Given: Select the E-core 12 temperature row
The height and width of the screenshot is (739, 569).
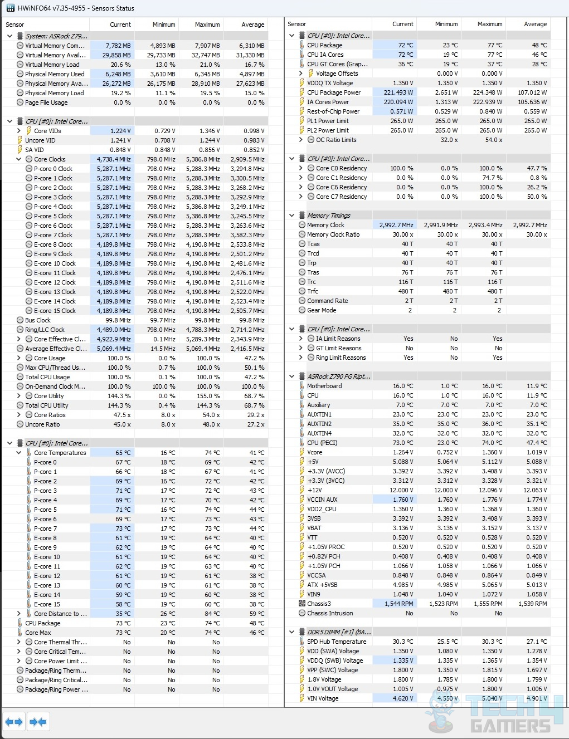Looking at the screenshot, I should click(135, 576).
